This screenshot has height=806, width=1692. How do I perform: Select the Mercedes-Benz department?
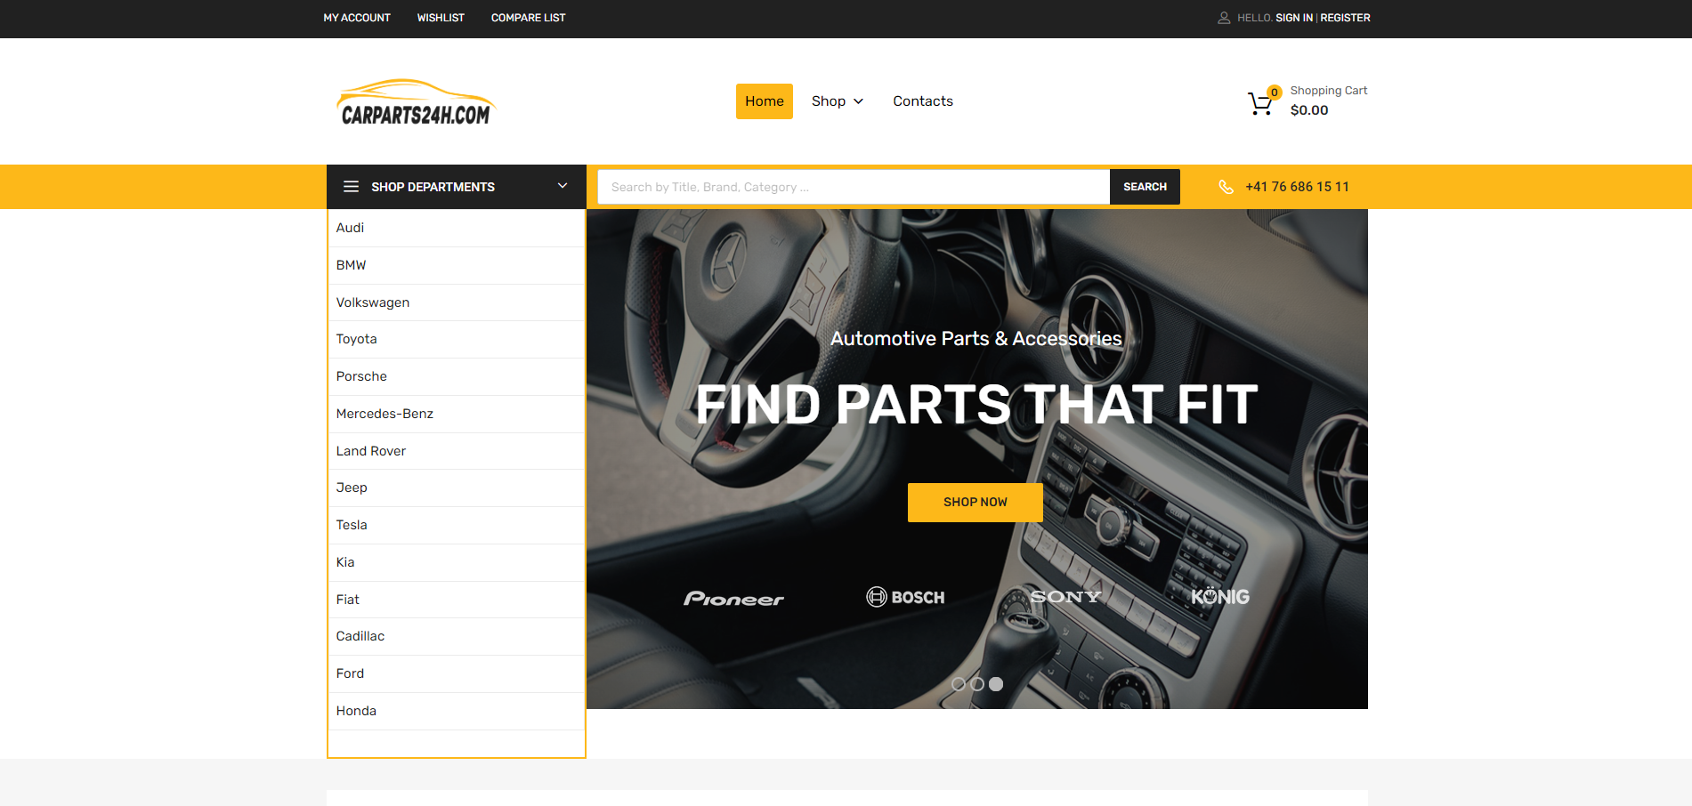pyautogui.click(x=456, y=414)
